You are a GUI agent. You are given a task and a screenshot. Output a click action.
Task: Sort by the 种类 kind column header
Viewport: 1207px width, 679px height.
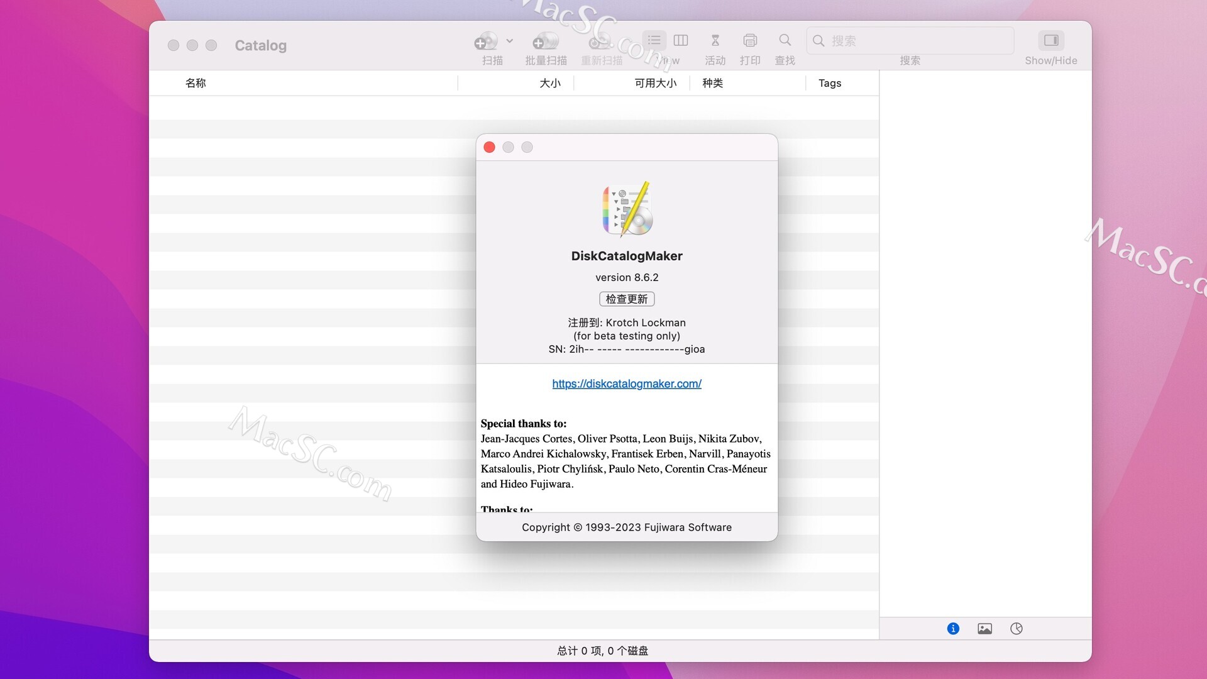coord(712,82)
